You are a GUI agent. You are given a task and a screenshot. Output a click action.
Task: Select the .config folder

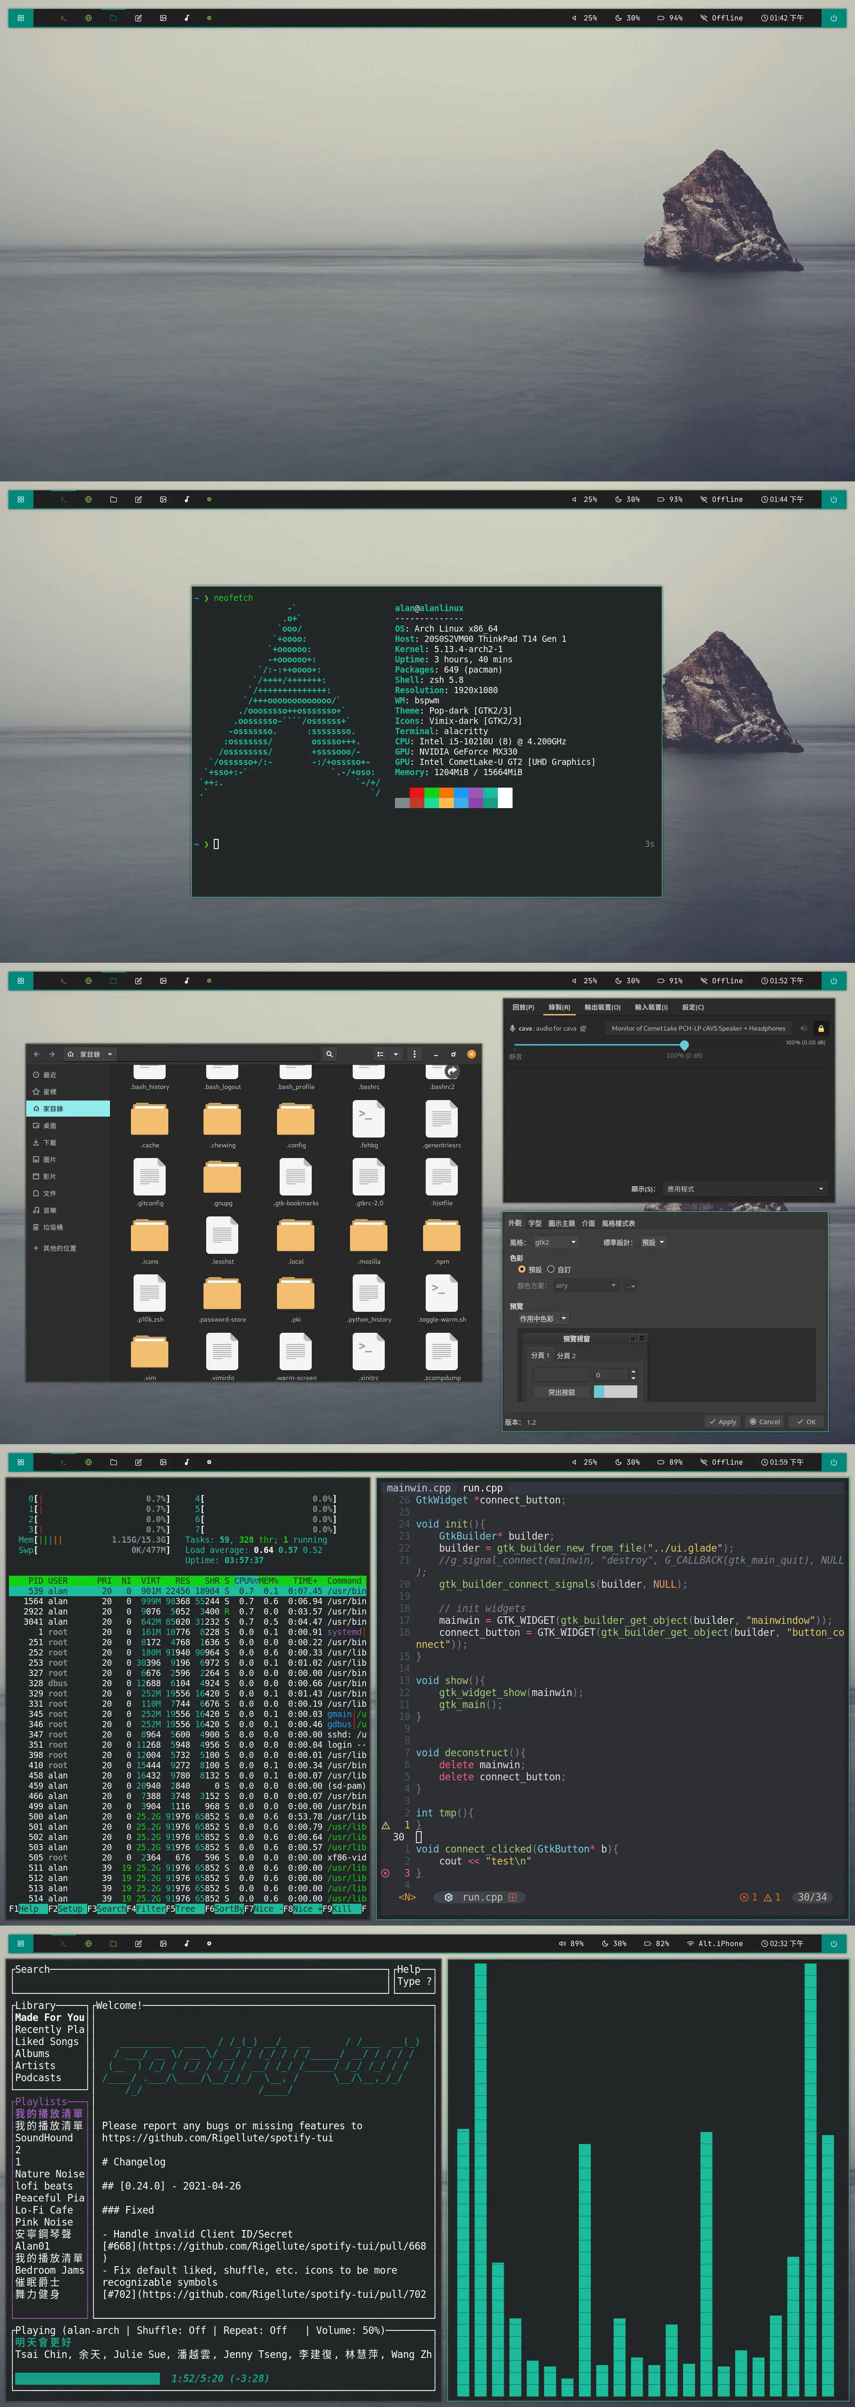pos(296,1124)
